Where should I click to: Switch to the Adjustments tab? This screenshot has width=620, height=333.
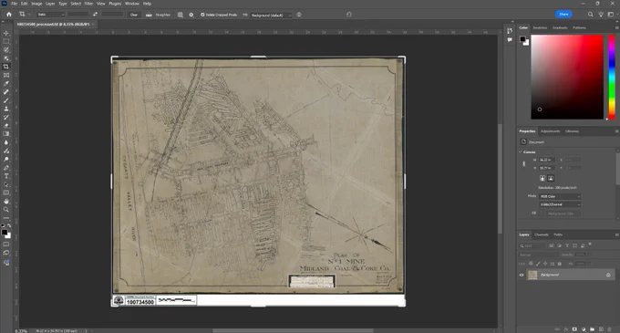[550, 130]
